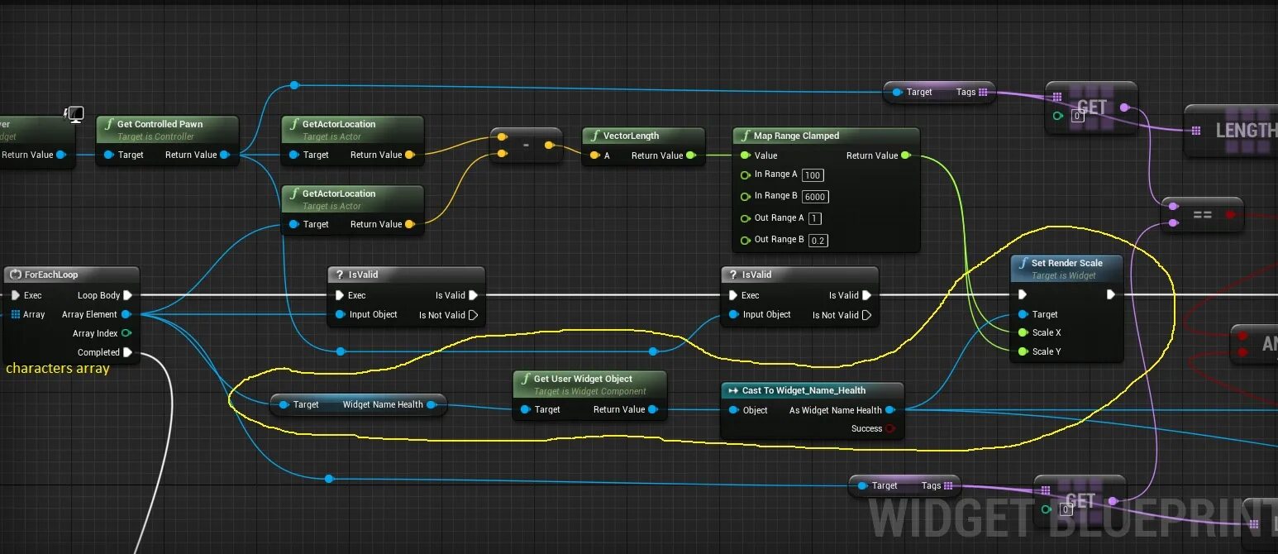The height and width of the screenshot is (554, 1278).
Task: Click Return Value pin on upper GetActorLocation node
Action: pyautogui.click(x=409, y=155)
